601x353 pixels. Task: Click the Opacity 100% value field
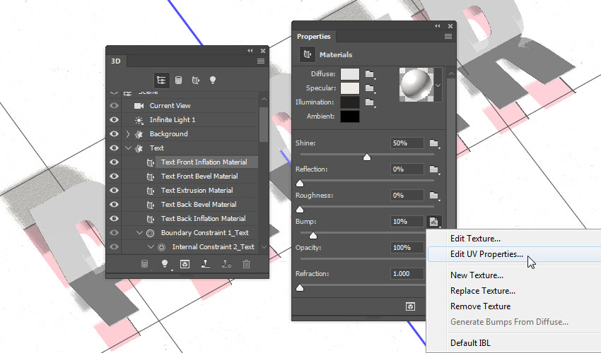tap(407, 248)
